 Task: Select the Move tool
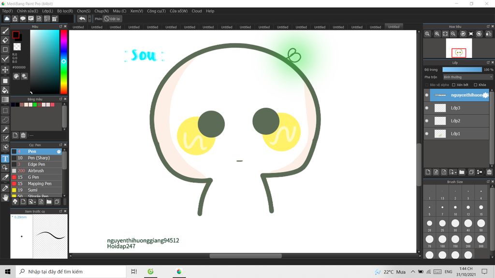[x=5, y=69]
